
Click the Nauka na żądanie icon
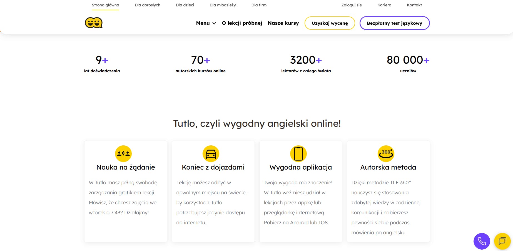click(x=123, y=153)
